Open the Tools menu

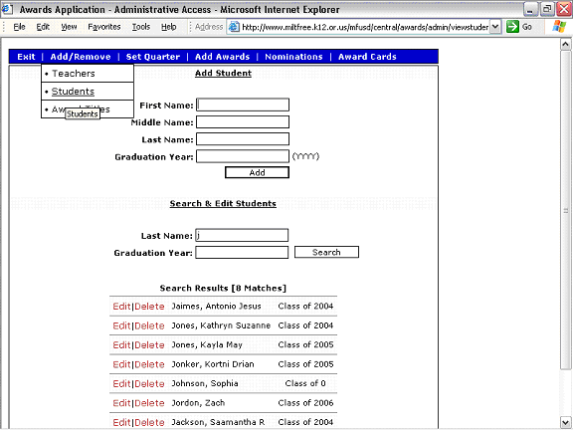(140, 27)
